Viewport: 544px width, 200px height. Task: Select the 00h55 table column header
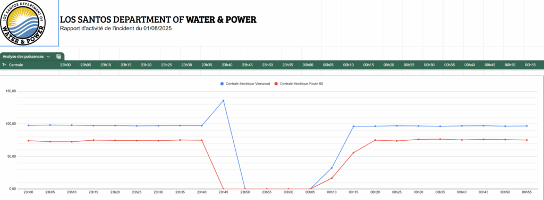pos(530,65)
